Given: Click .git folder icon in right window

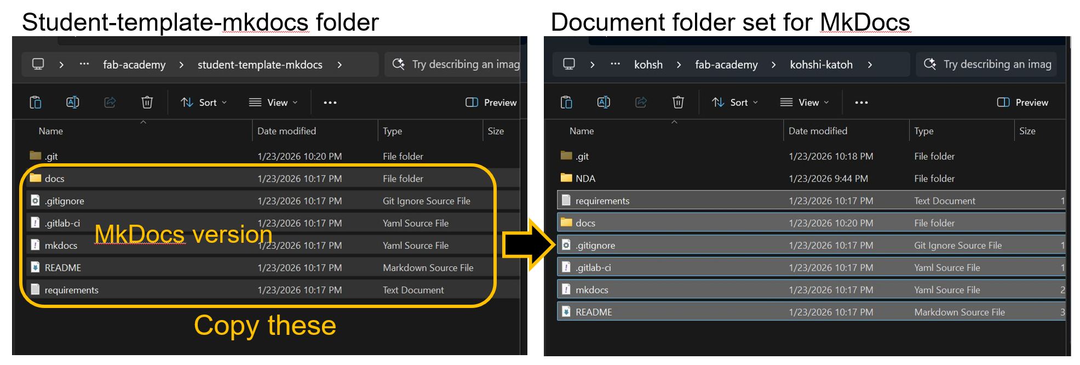Looking at the screenshot, I should click(566, 156).
